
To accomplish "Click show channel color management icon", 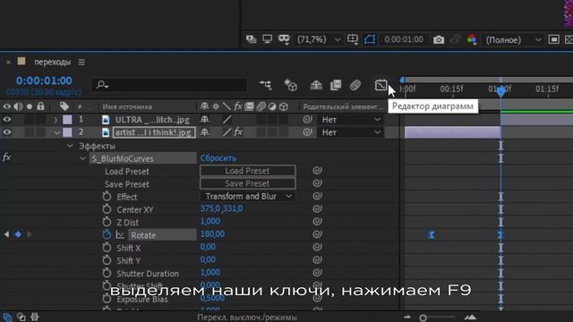I will point(472,39).
